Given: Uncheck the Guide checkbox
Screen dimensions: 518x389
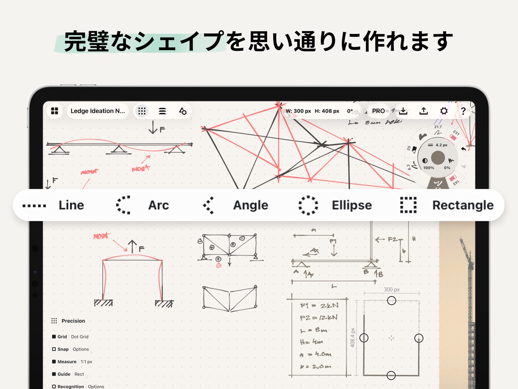Looking at the screenshot, I should [x=54, y=374].
